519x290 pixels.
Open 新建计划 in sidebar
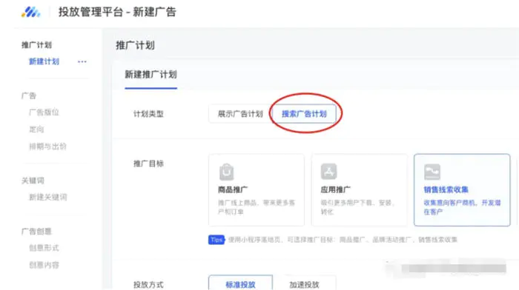pyautogui.click(x=44, y=61)
